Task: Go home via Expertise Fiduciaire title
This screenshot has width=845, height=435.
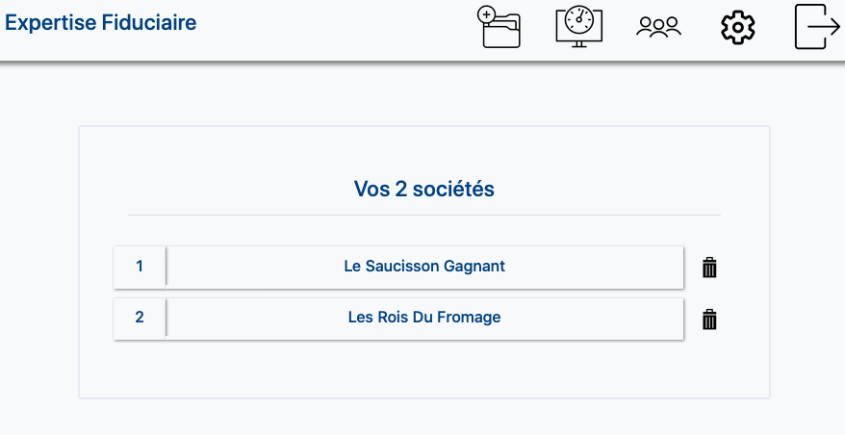Action: click(101, 23)
